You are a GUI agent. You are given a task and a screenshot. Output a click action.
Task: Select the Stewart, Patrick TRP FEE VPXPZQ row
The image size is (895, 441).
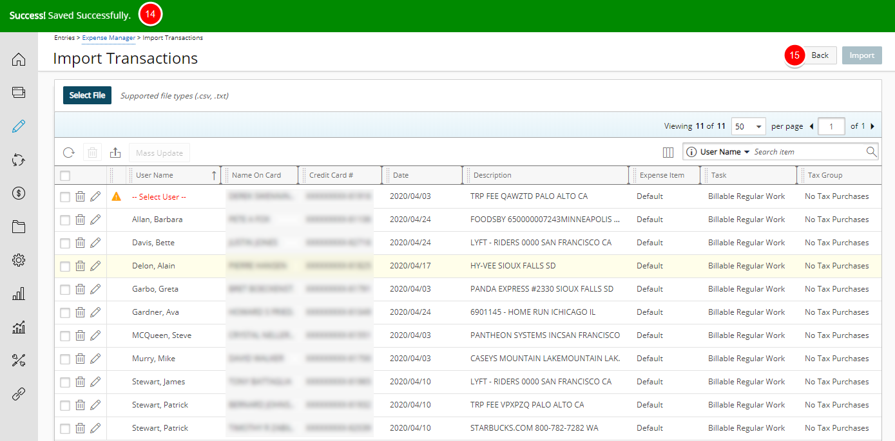click(468, 405)
